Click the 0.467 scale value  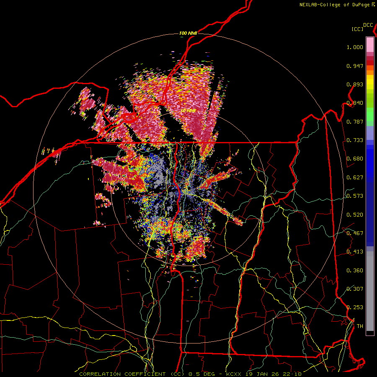pyautogui.click(x=355, y=233)
